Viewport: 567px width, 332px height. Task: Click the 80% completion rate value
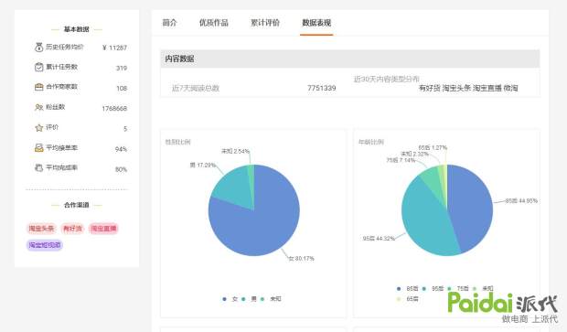[121, 169]
